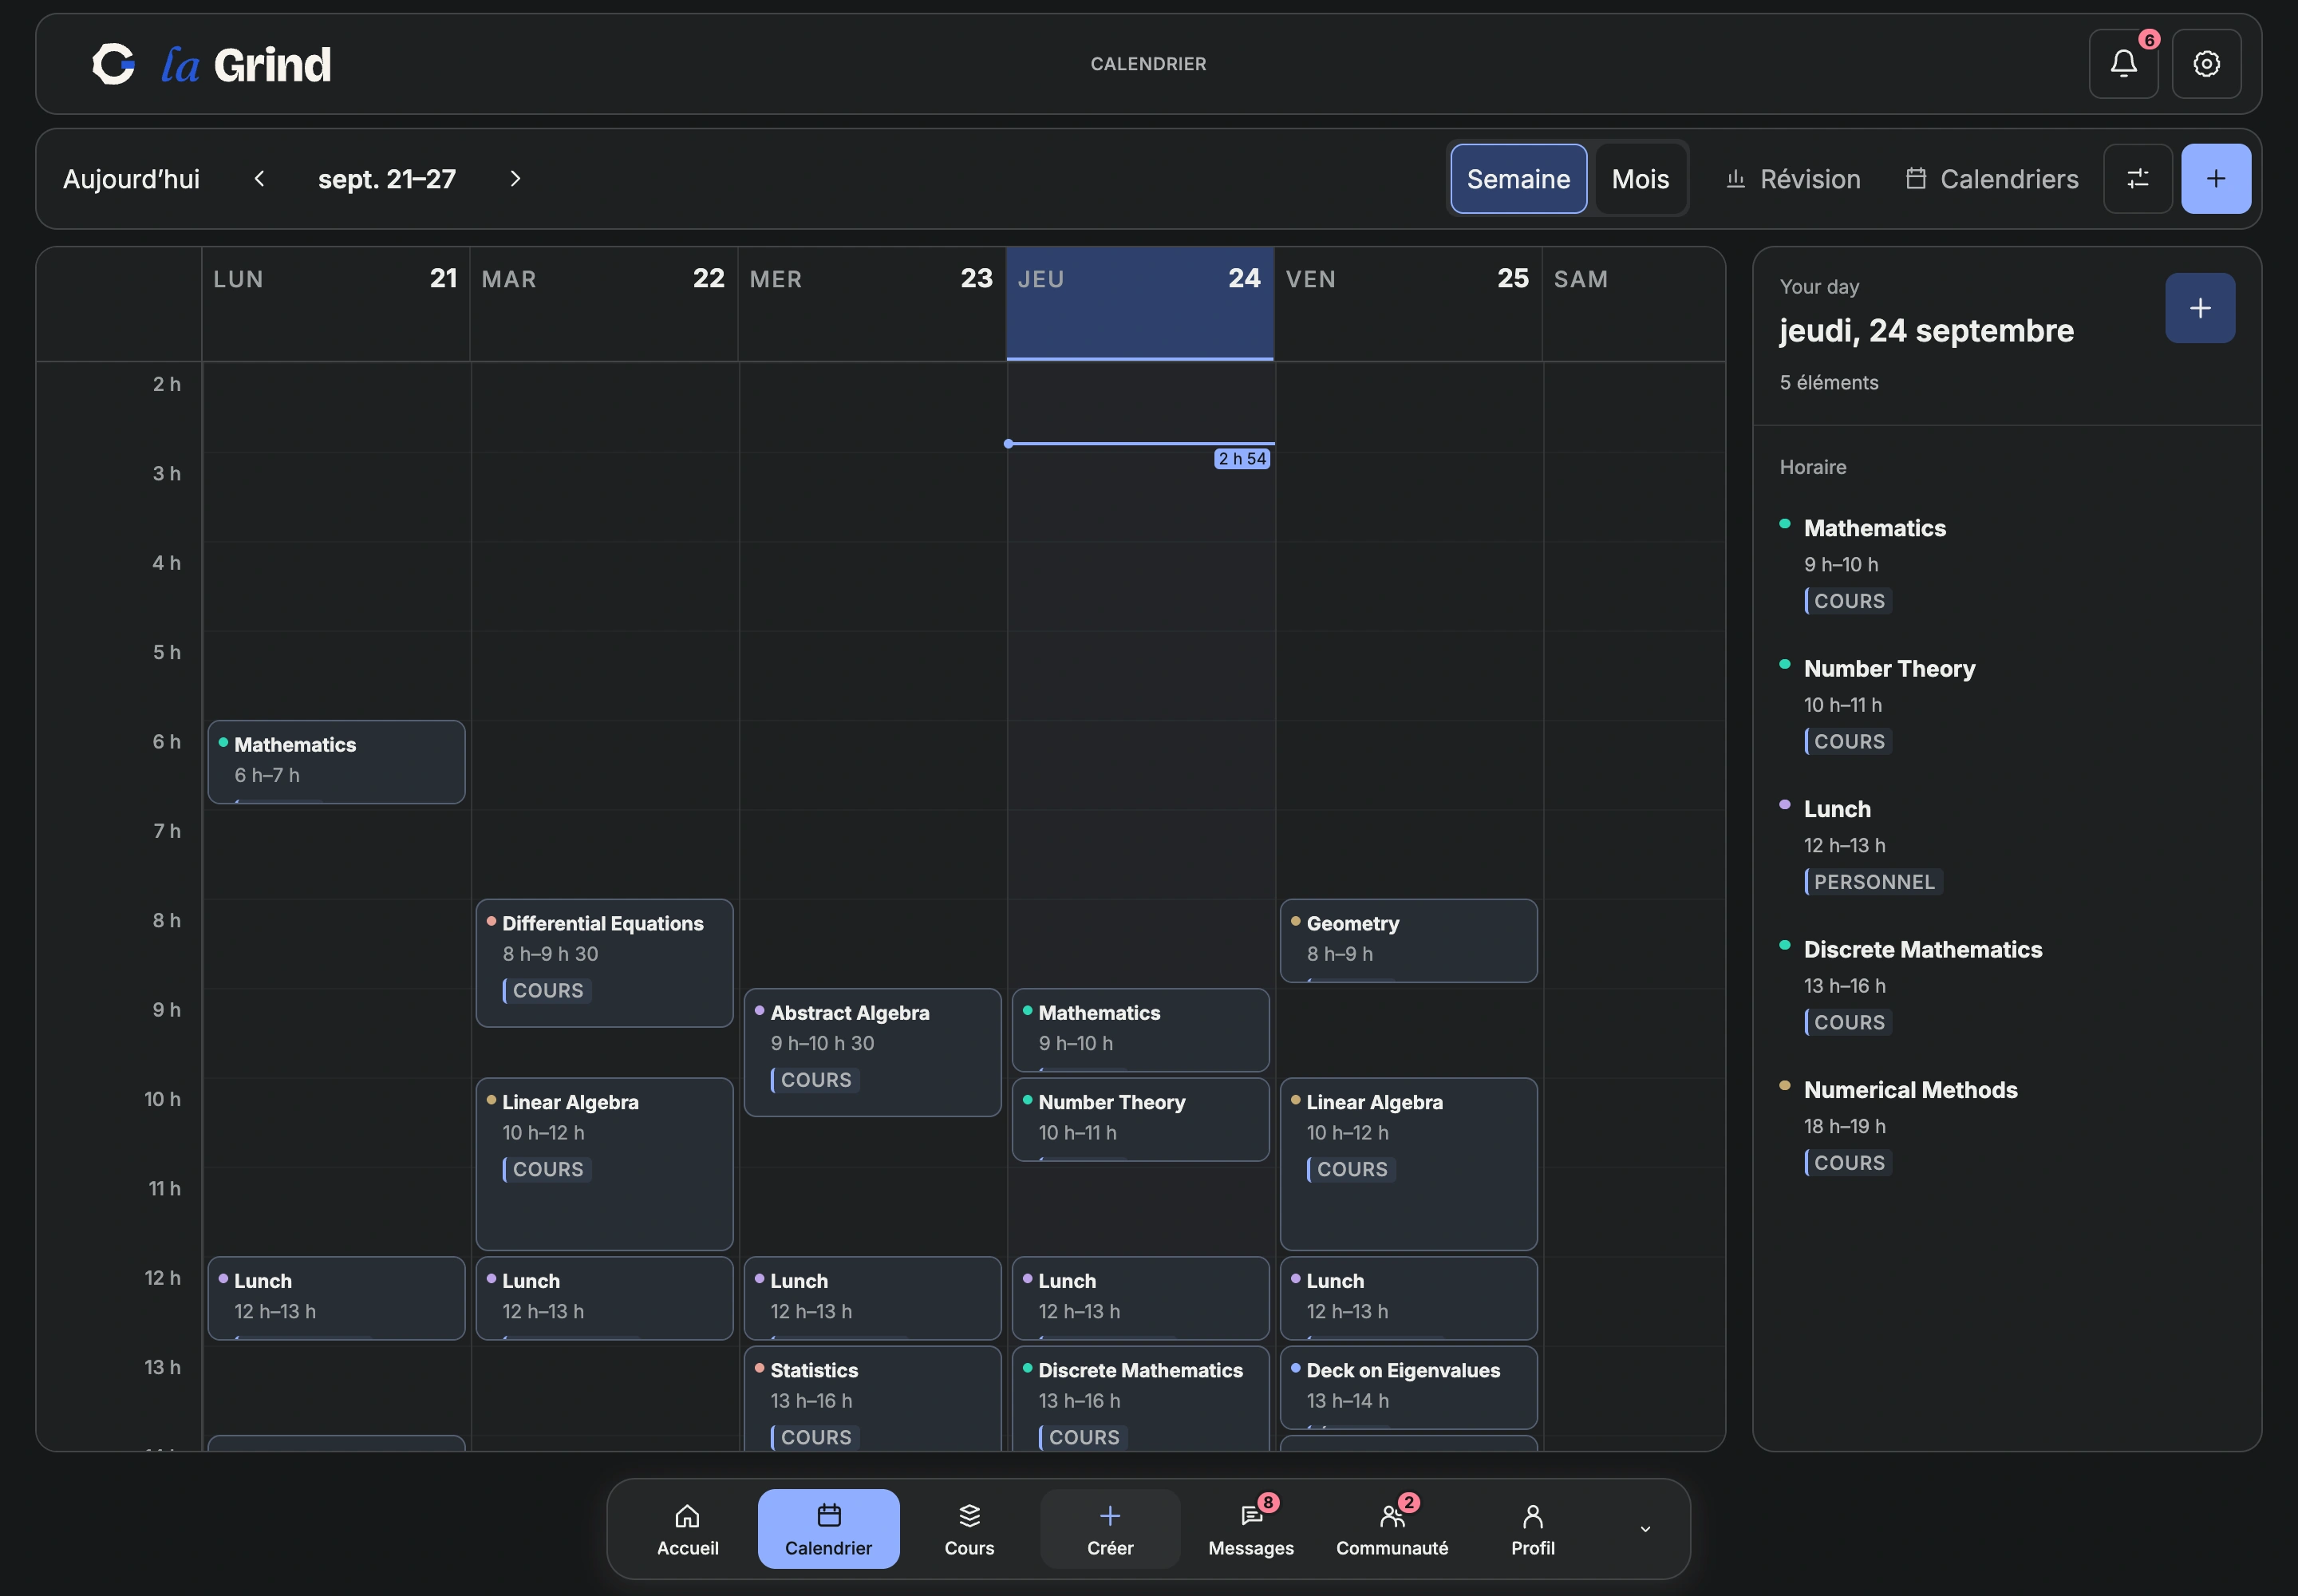Open Friday's Linear Algebra event
This screenshot has width=2298, height=1596.
pyautogui.click(x=1408, y=1164)
